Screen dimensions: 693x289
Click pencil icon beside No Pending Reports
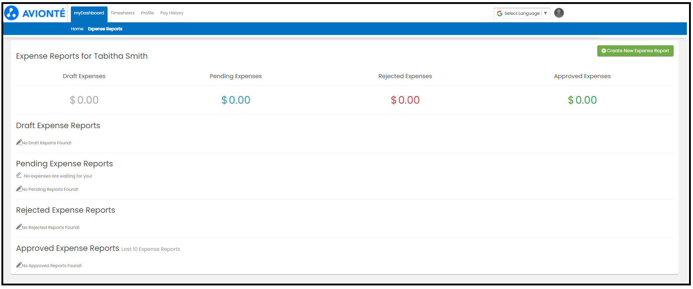[x=19, y=189]
